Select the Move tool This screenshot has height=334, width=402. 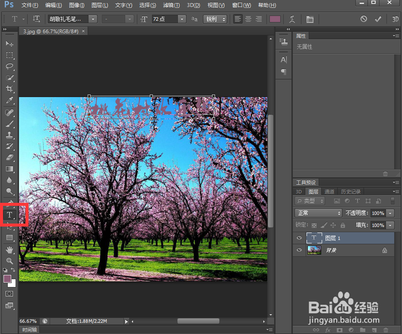click(x=9, y=44)
